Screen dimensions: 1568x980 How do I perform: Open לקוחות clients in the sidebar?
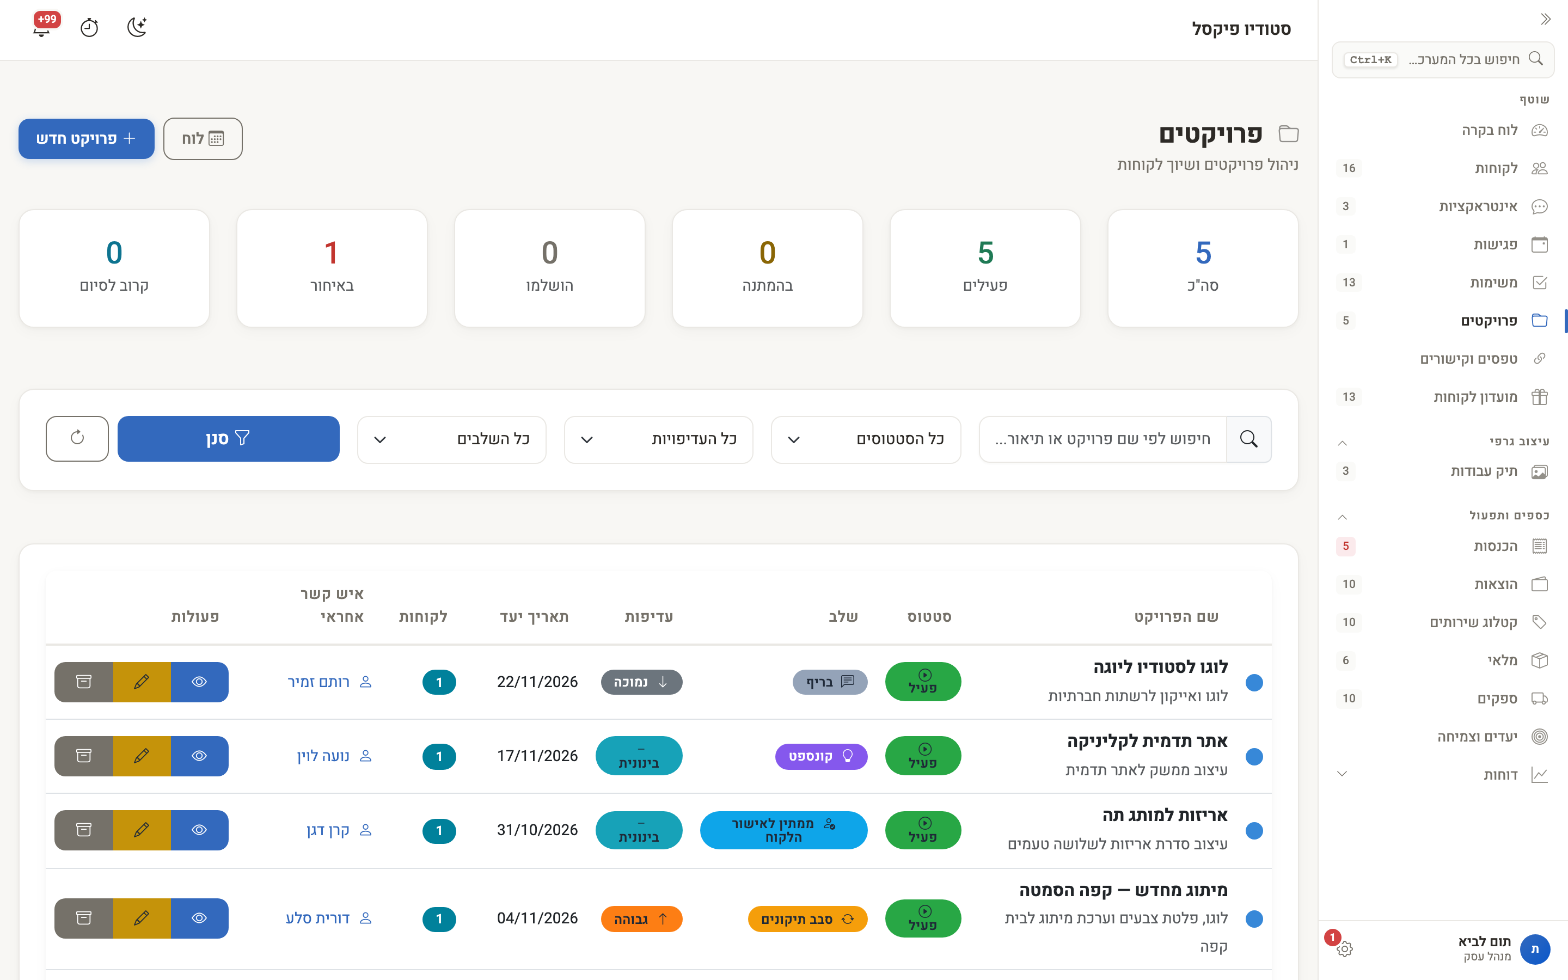1442,169
